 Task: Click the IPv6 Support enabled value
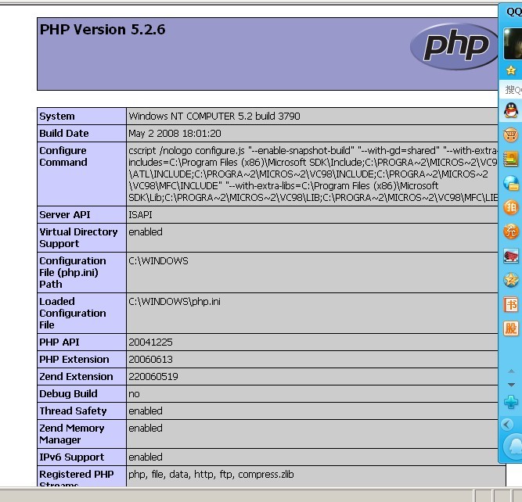click(146, 457)
